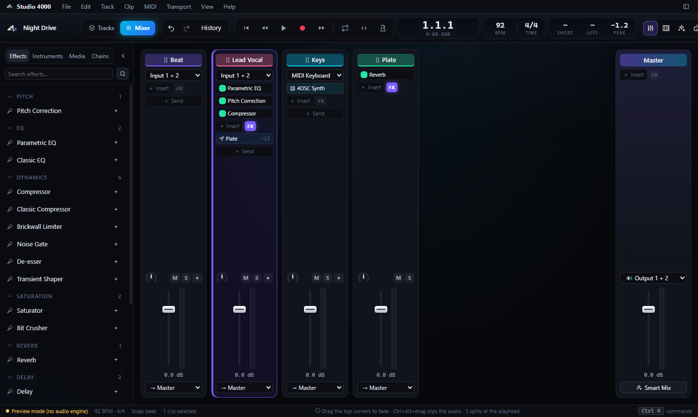The height and width of the screenshot is (417, 698).
Task: Add Saturator with its plus icon
Action: click(116, 311)
